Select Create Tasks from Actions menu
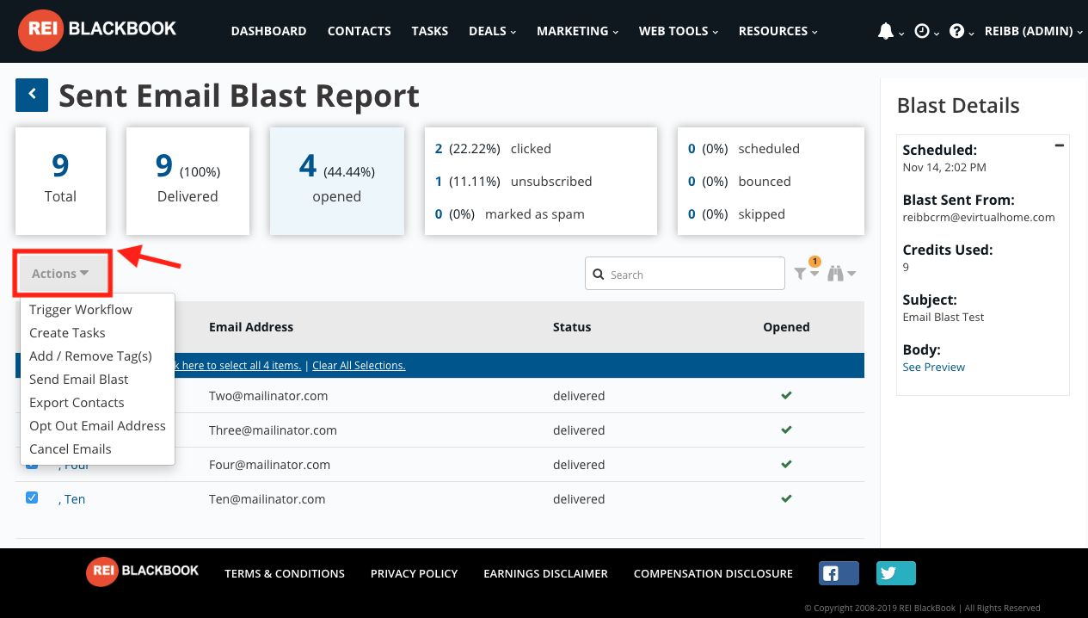Viewport: 1088px width, 618px height. 67,333
